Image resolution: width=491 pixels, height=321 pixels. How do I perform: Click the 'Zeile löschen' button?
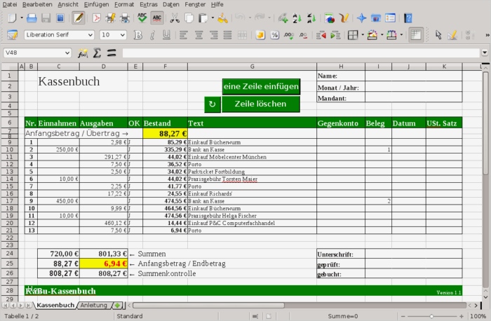coord(260,104)
